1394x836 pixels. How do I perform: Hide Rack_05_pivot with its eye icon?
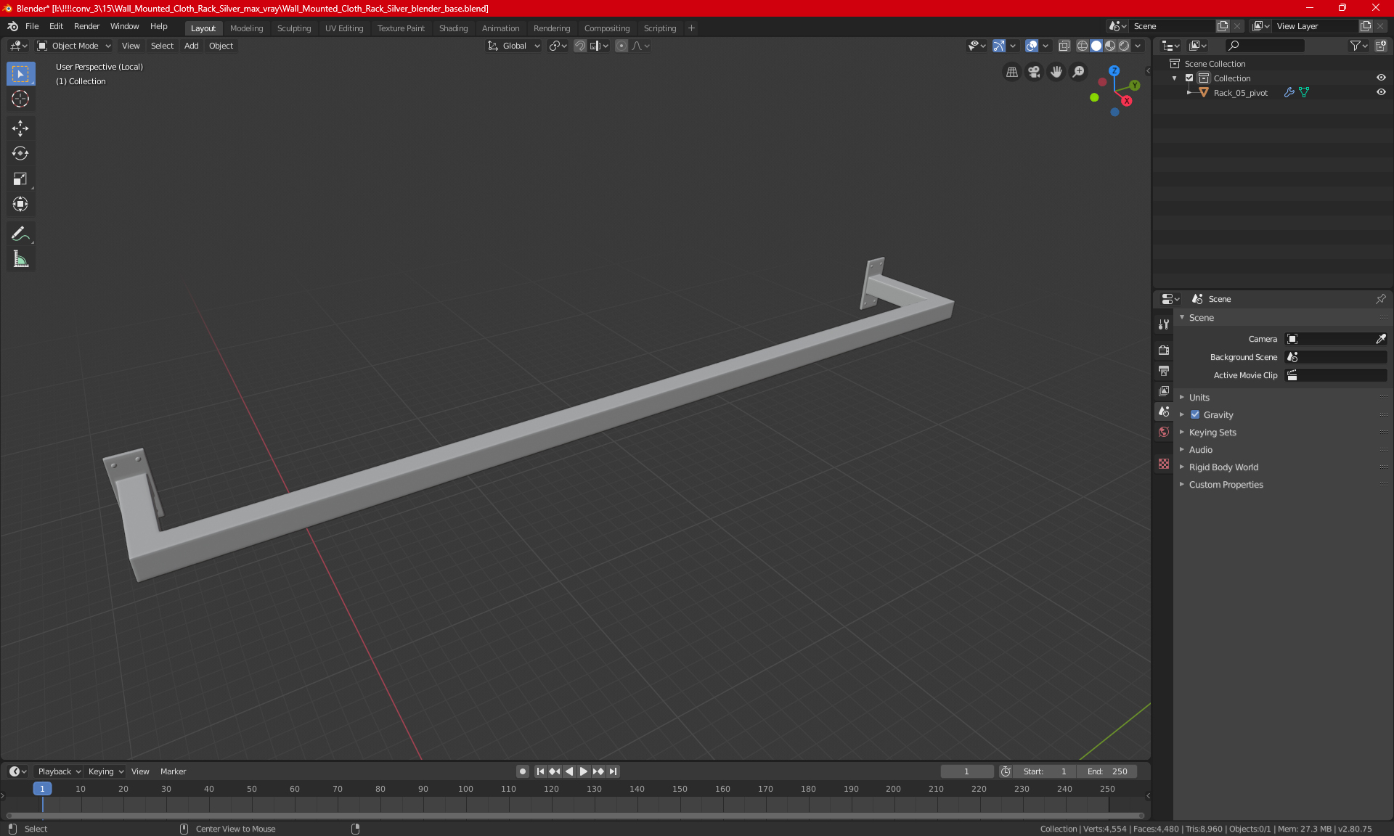pyautogui.click(x=1381, y=93)
